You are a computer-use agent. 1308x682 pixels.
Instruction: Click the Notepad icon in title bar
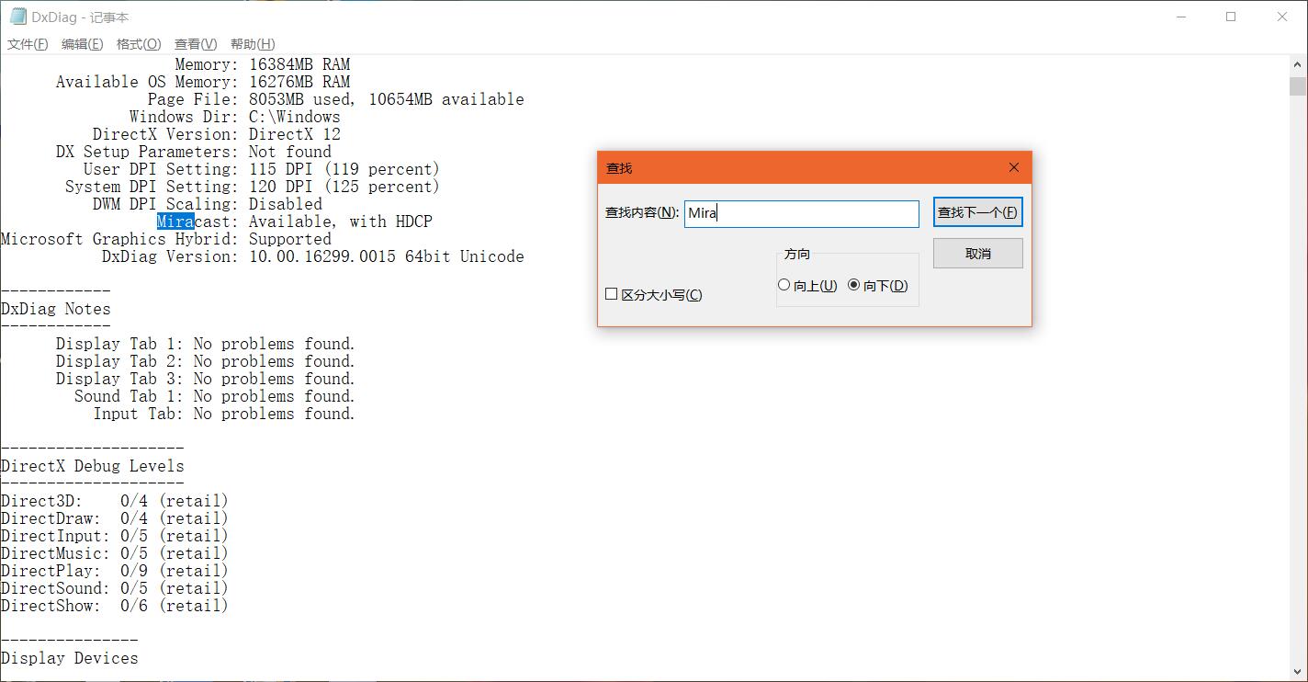pos(17,17)
